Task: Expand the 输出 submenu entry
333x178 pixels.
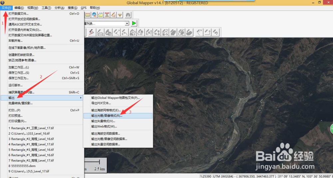Action: pos(42,98)
